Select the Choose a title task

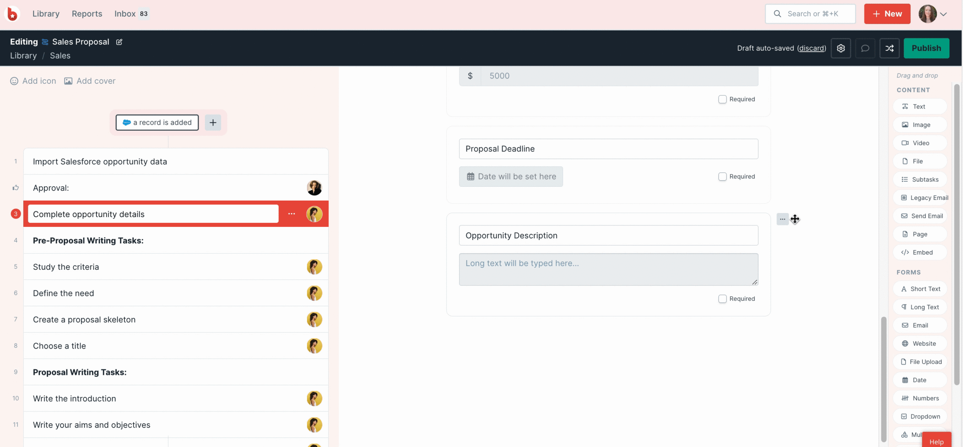coord(176,346)
